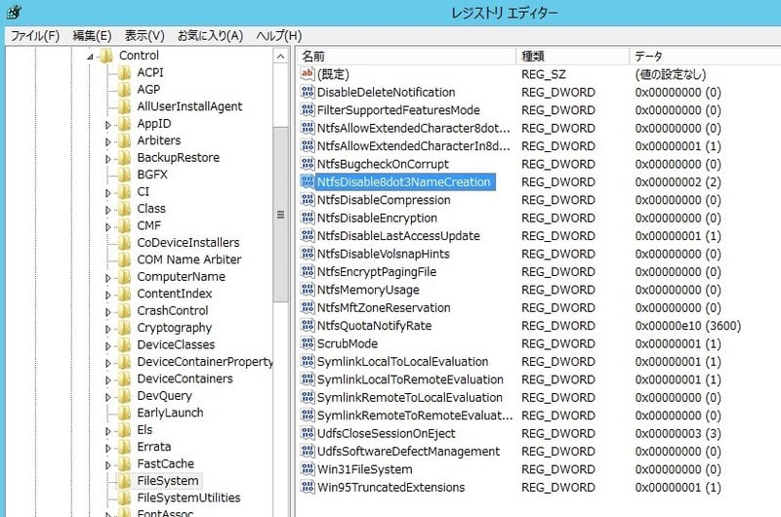781x517 pixels.
Task: Click NtfsDisableCompression DWORD icon
Action: pos(308,200)
